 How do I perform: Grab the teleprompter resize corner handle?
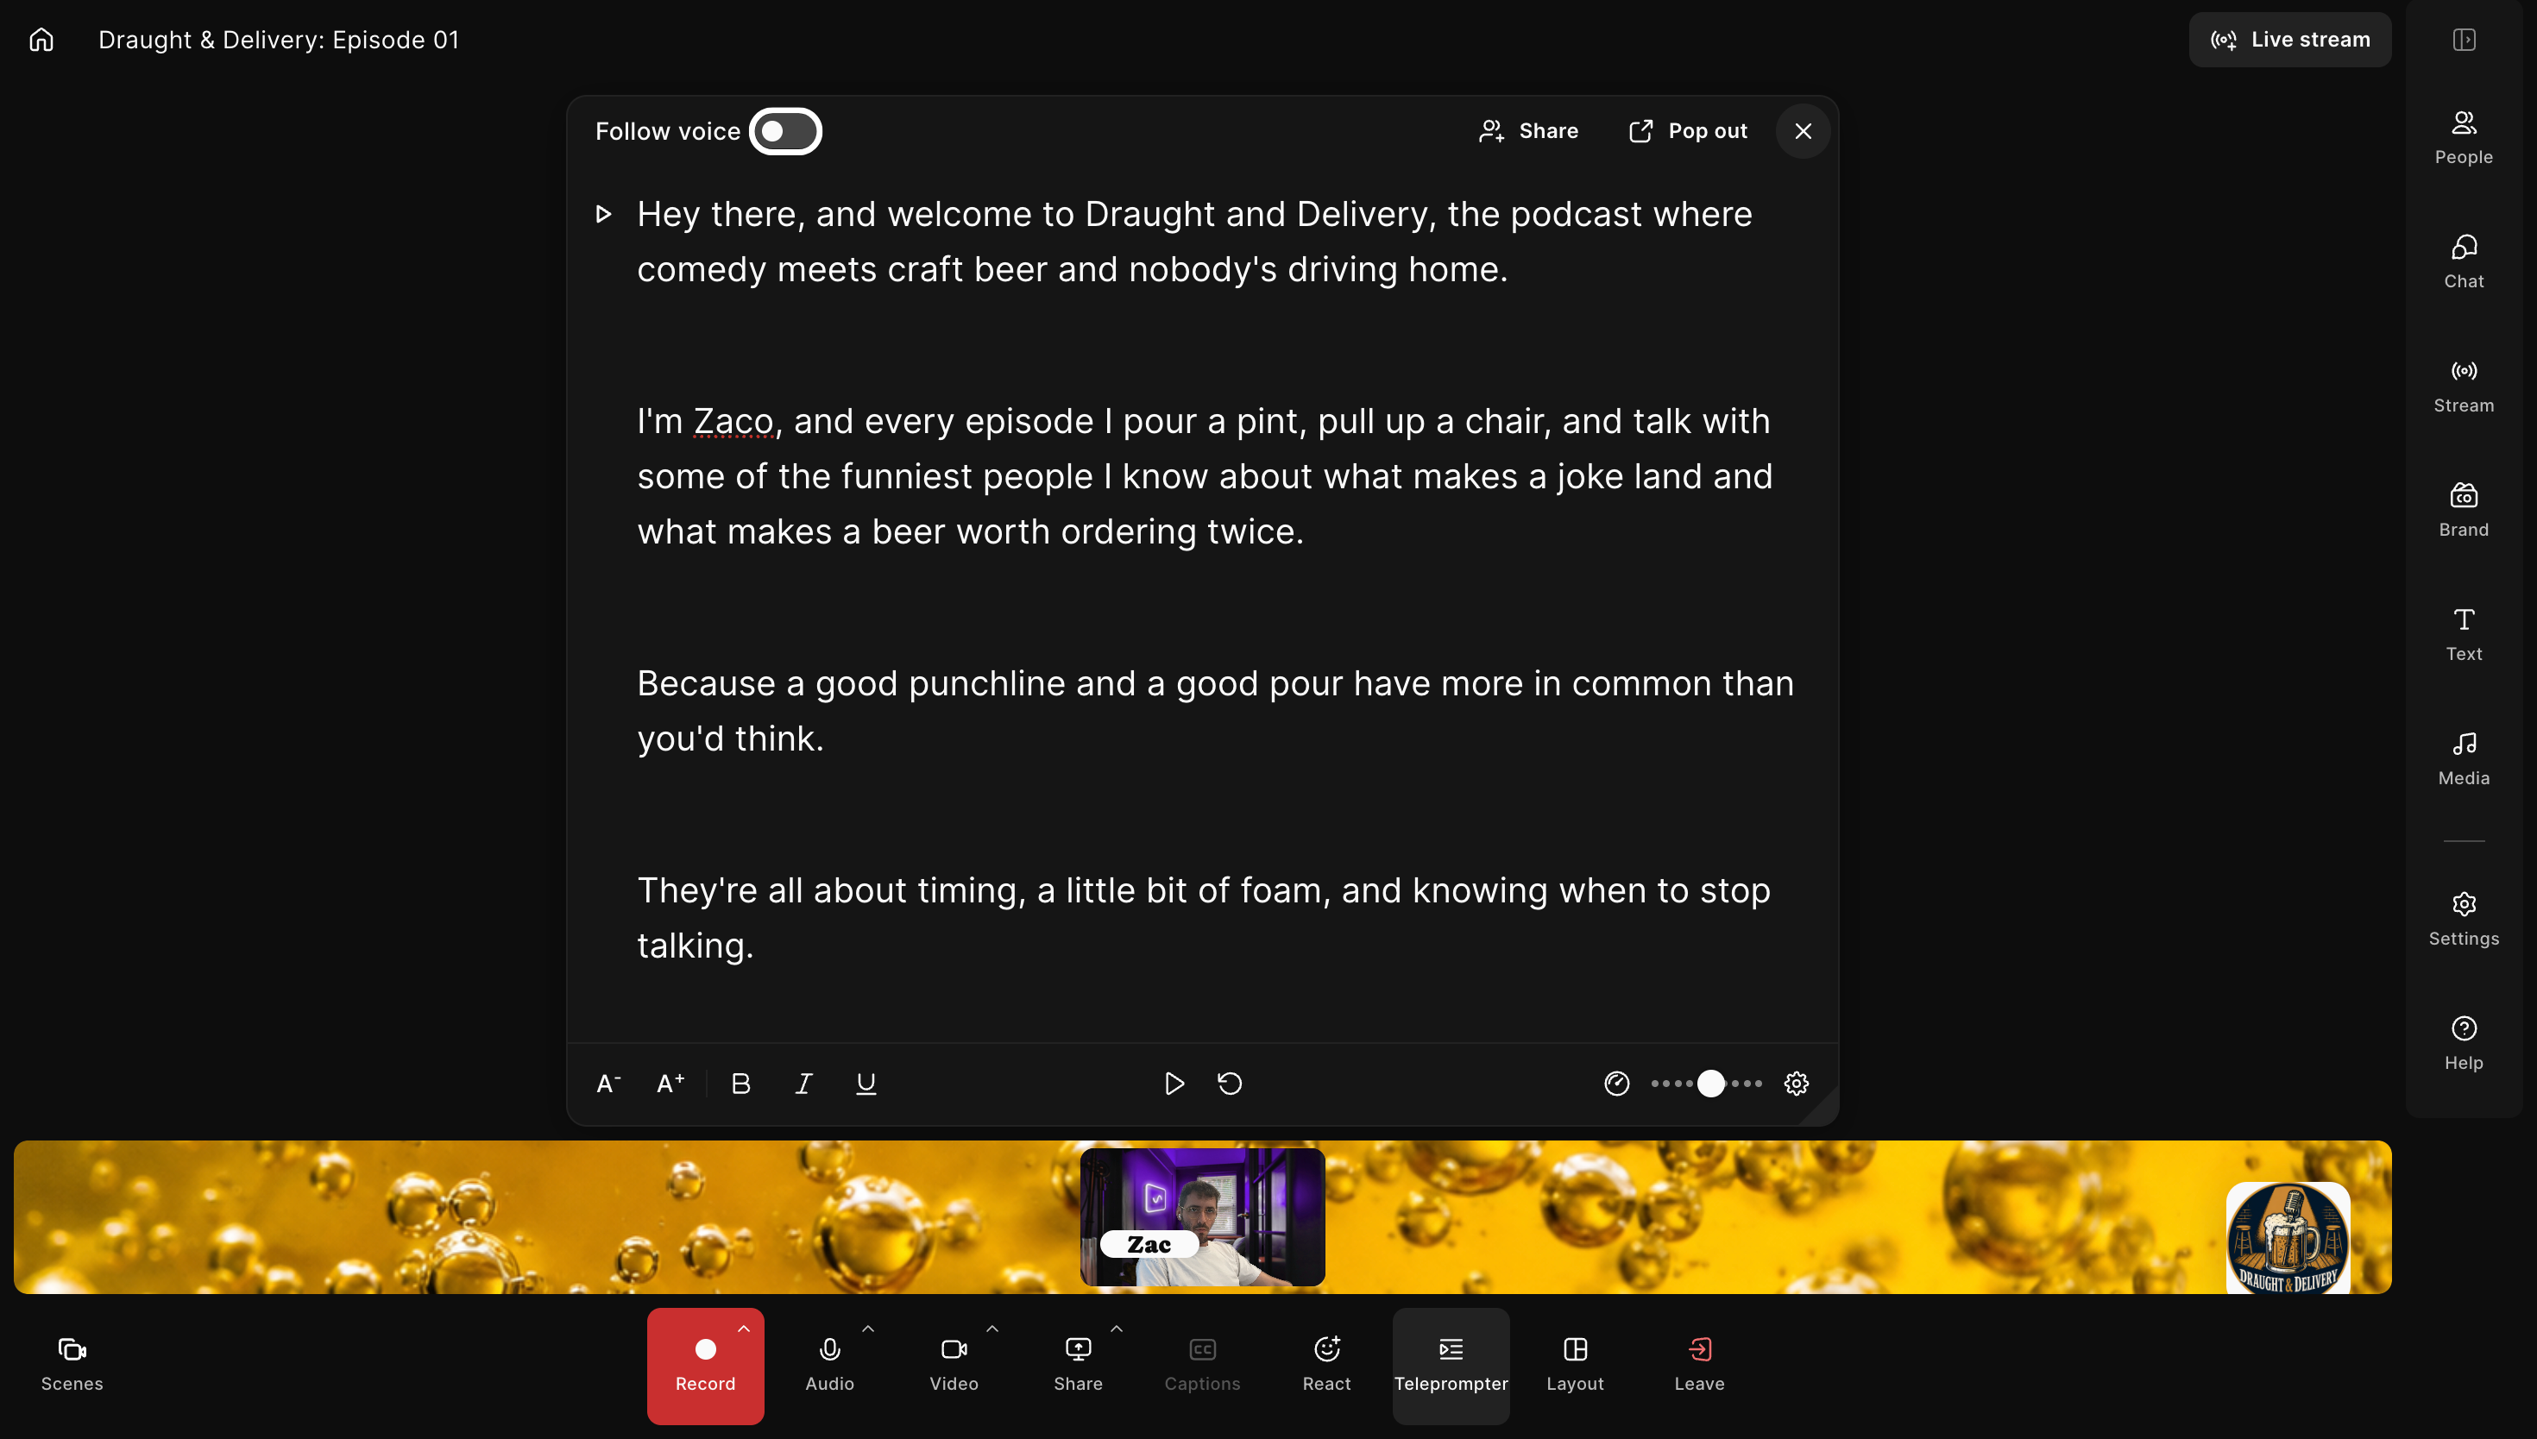coord(1822,1108)
